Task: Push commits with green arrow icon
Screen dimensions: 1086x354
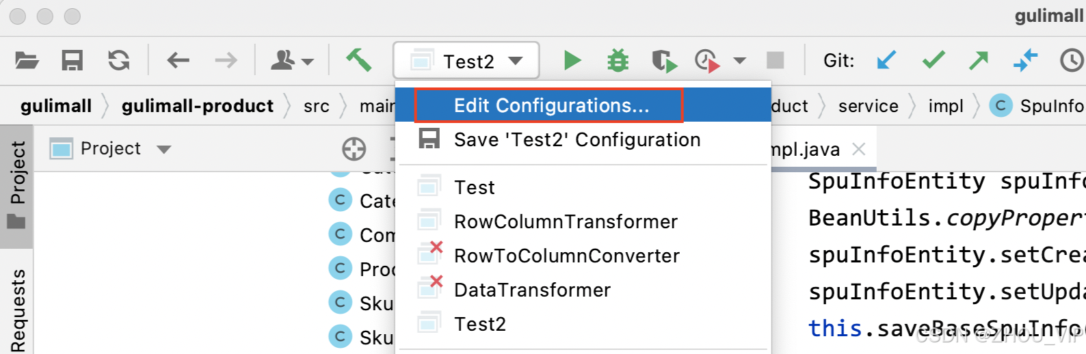Action: click(979, 61)
